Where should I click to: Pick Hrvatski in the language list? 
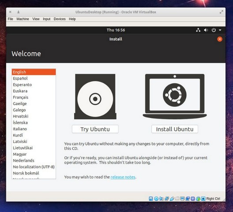(34, 116)
